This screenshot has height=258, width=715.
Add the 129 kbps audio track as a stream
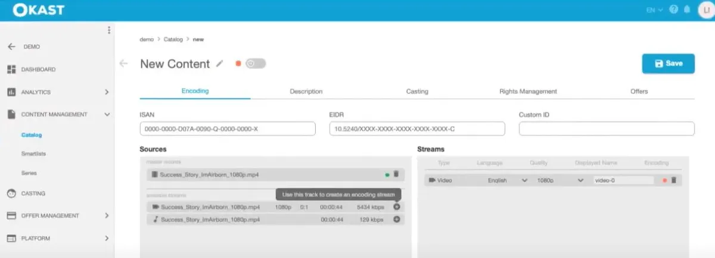397,219
